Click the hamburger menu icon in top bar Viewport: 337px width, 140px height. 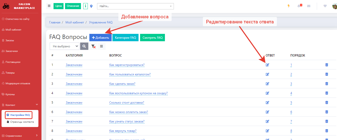[x=49, y=6]
